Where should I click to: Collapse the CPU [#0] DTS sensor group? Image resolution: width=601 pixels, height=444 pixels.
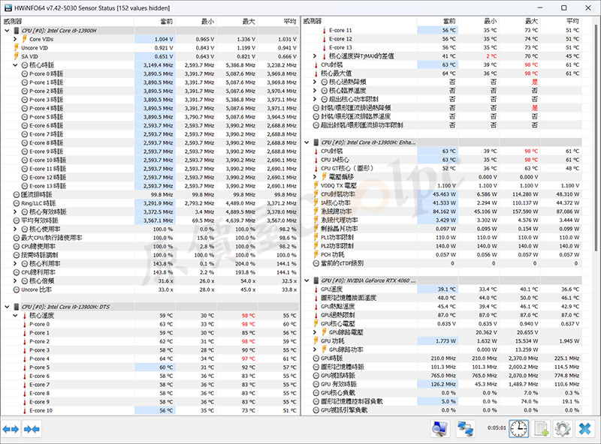coord(6,307)
